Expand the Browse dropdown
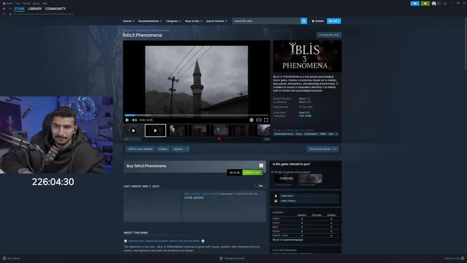The width and height of the screenshot is (467, 263). 128,21
